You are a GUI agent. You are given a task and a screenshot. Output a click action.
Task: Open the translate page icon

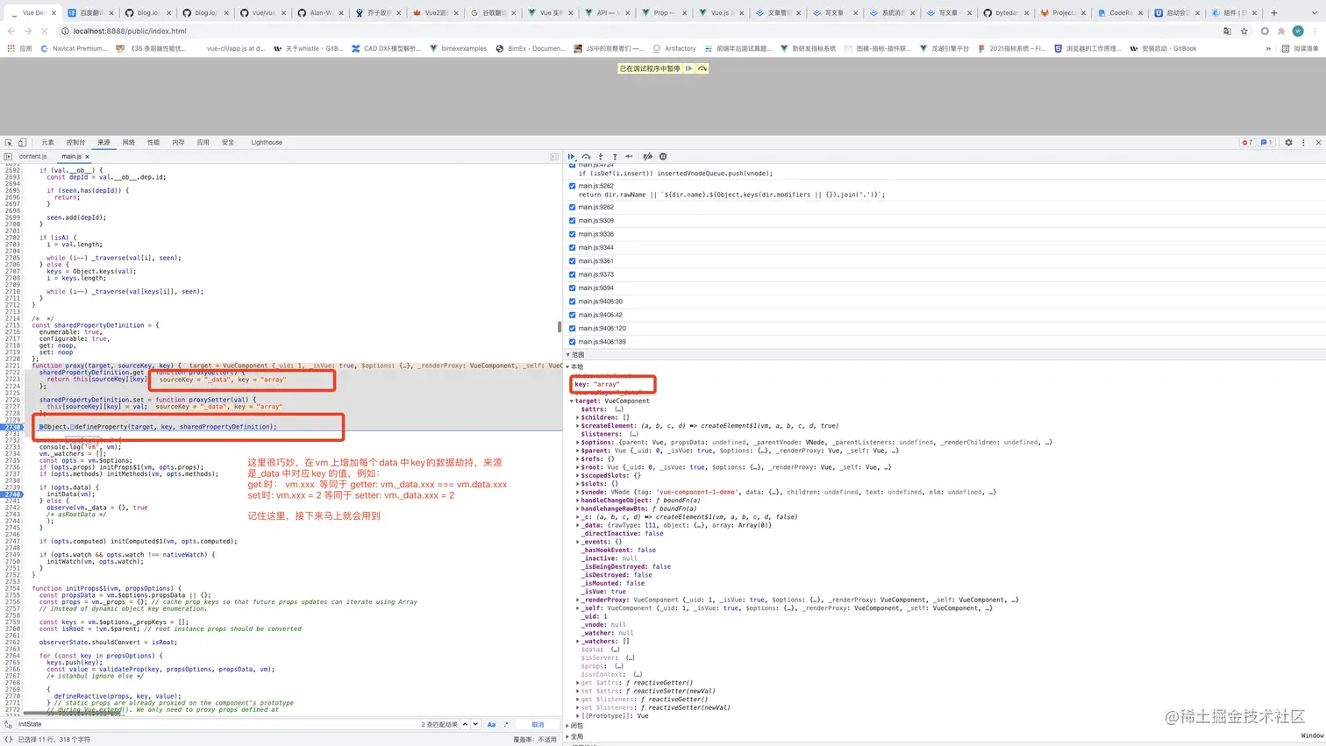coord(1227,31)
